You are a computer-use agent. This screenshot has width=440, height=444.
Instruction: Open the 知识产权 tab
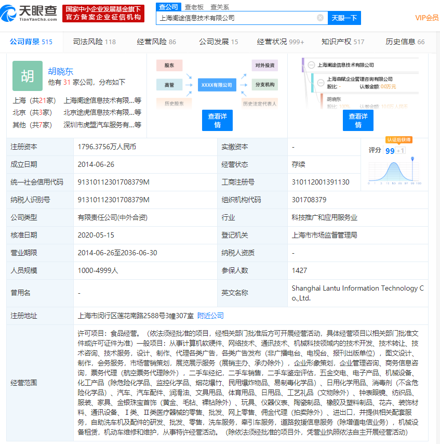(342, 42)
